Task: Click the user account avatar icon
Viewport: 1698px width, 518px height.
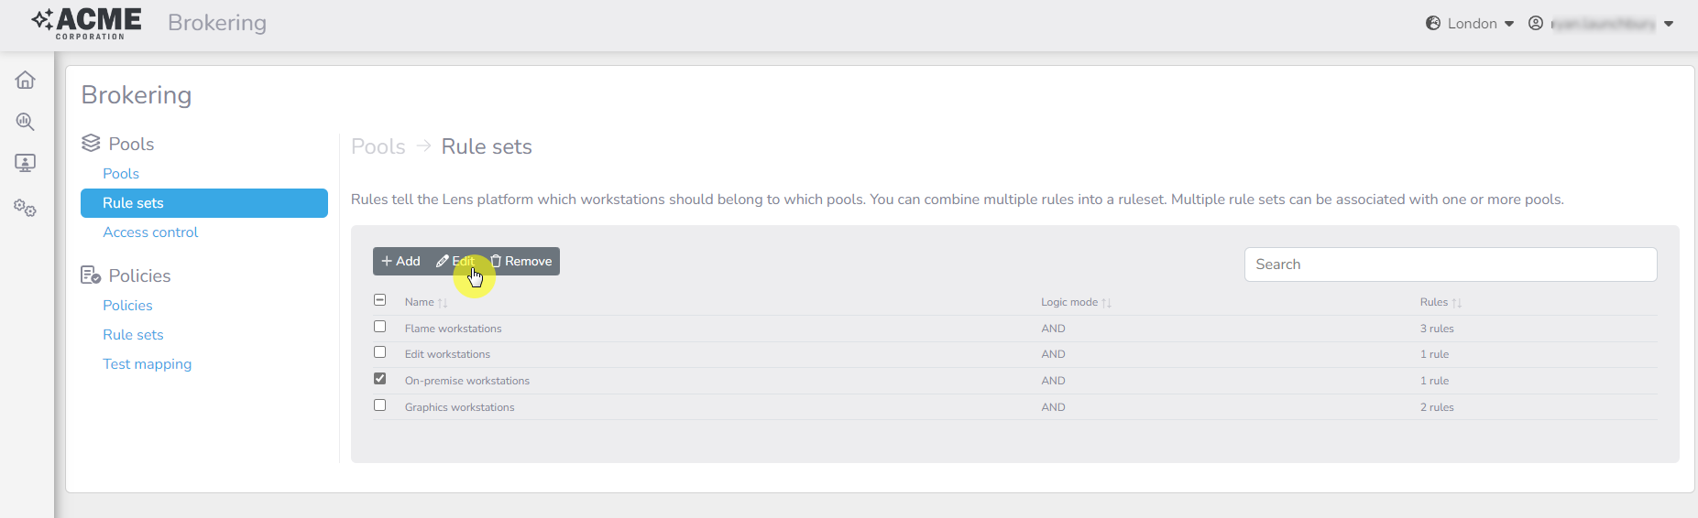Action: pos(1536,24)
